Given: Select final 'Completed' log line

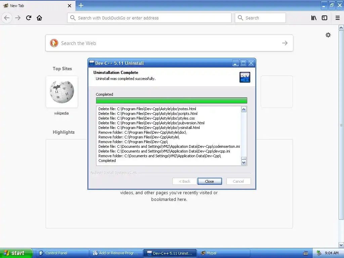Looking at the screenshot, I should (107, 161).
